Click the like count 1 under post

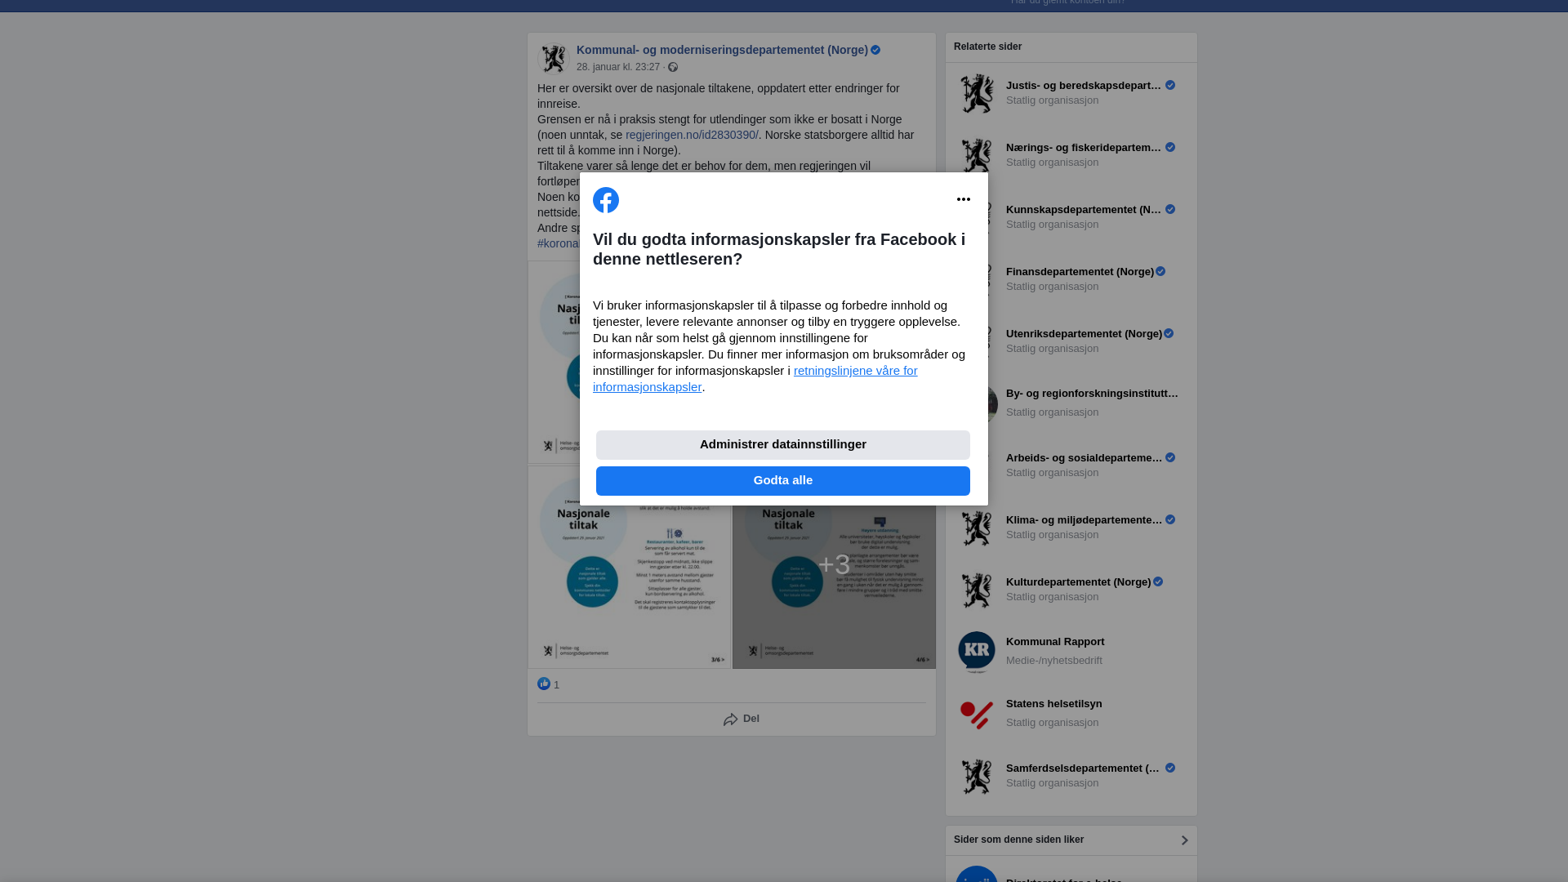tap(556, 685)
